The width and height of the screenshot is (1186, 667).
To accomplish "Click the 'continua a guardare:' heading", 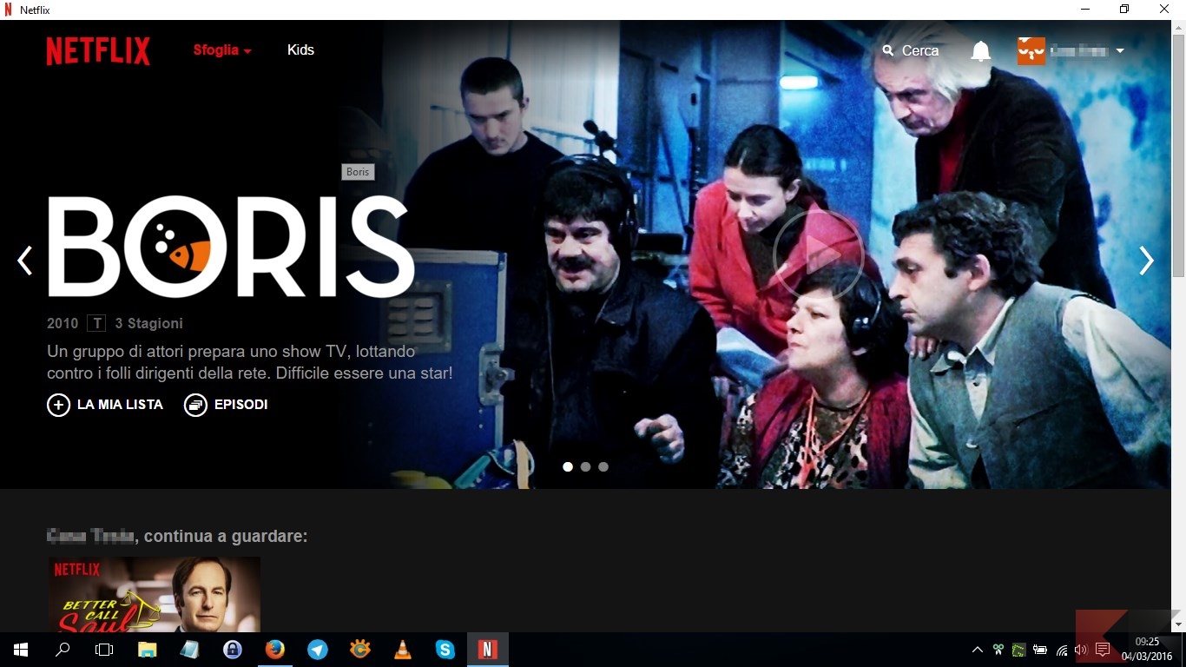I will (x=225, y=537).
